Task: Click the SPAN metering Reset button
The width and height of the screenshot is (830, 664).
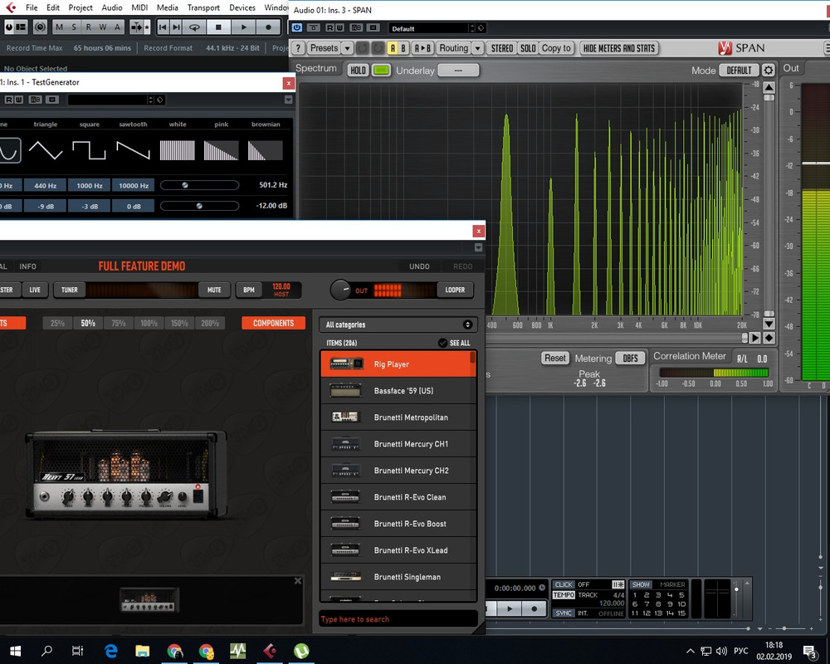Action: point(555,358)
